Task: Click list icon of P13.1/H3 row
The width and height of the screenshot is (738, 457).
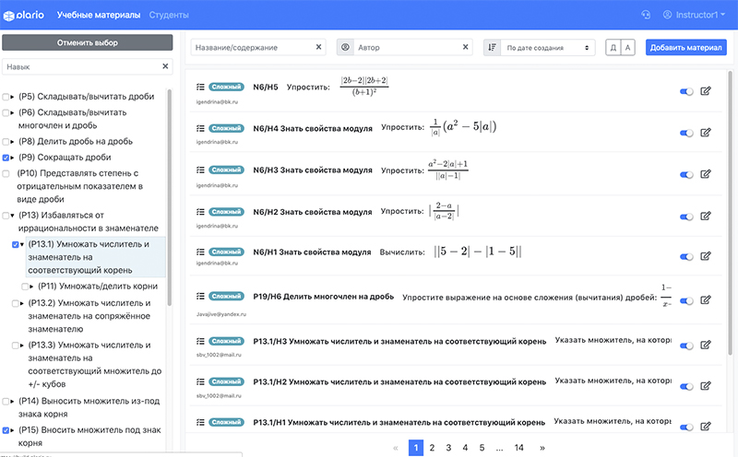Action: pos(200,341)
